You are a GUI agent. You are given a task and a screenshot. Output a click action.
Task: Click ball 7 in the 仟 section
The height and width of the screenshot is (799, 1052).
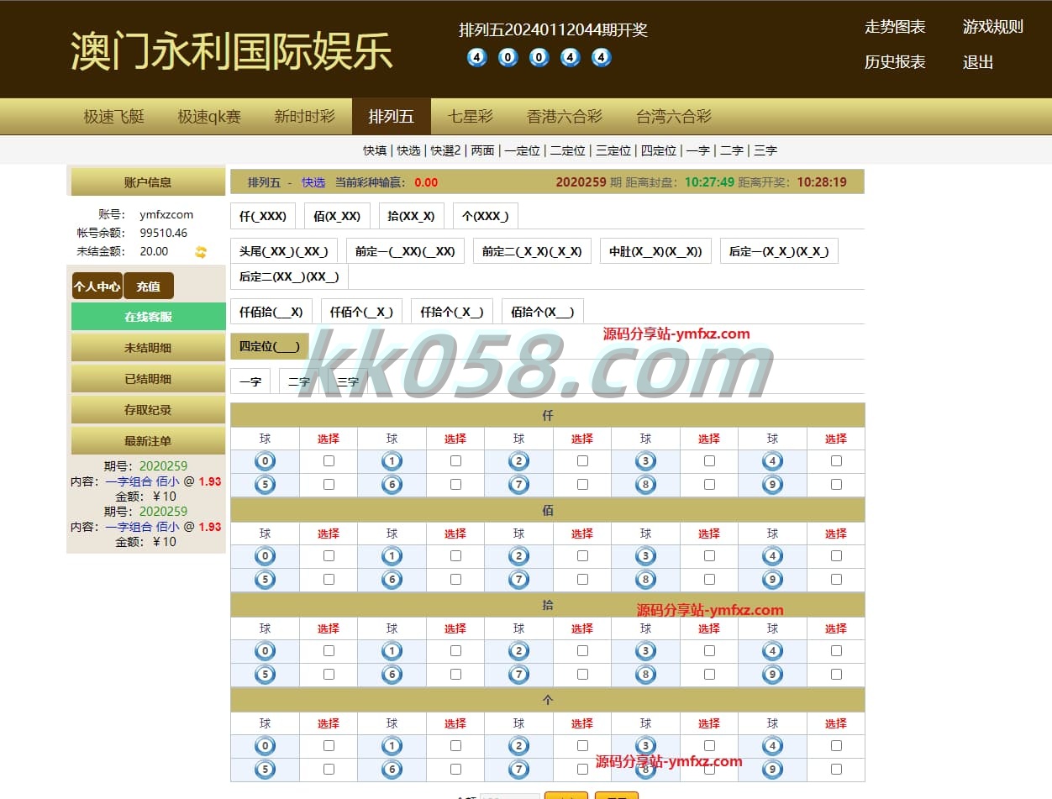518,485
